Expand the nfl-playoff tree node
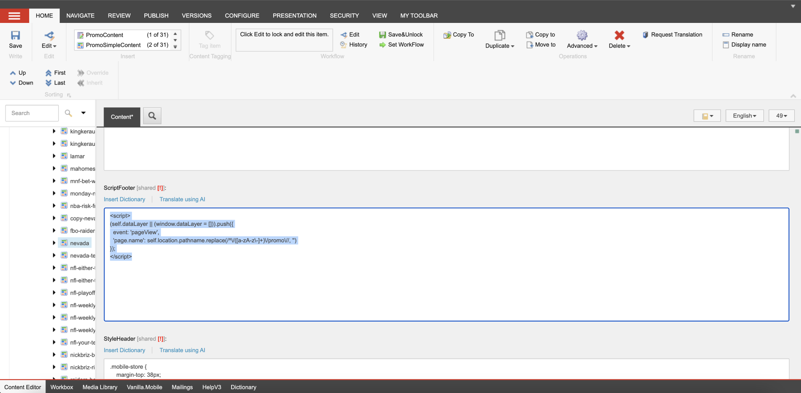This screenshot has width=801, height=393. coord(54,293)
